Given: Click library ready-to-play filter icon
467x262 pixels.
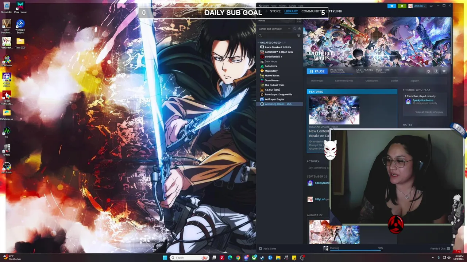Looking at the screenshot, I should click(300, 29).
